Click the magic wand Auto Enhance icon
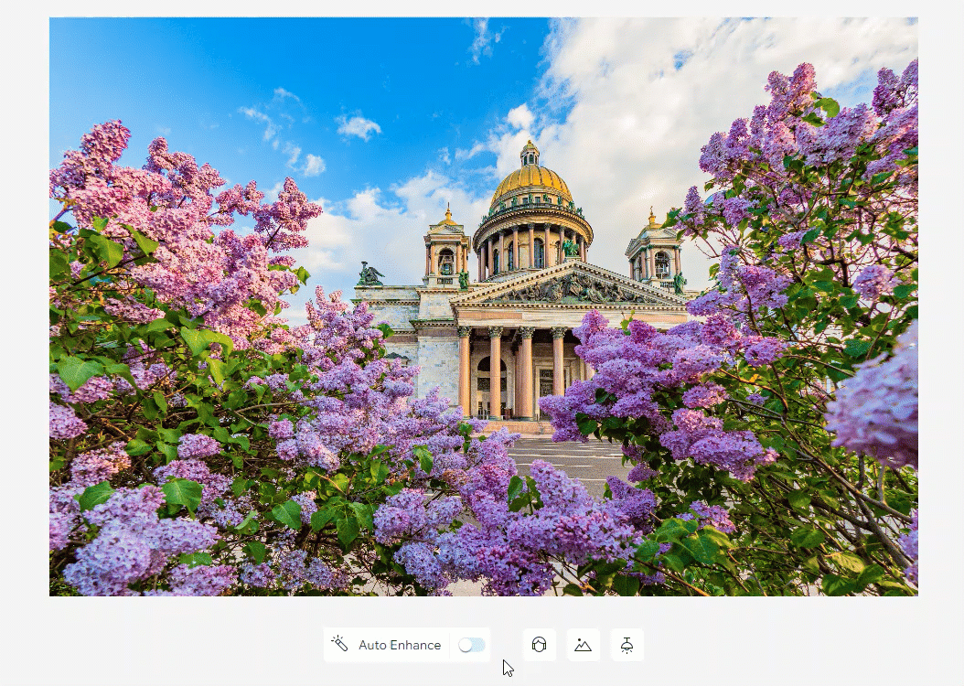964x686 pixels. 339,644
